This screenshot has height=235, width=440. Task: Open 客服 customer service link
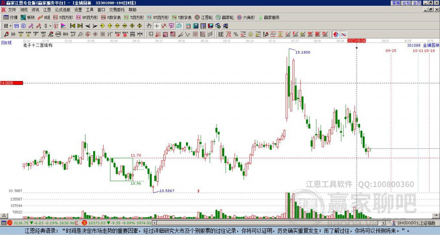396,3
